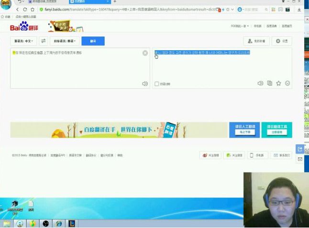Click the blue translate button
Screen dimensions: 309x228
coord(93,41)
